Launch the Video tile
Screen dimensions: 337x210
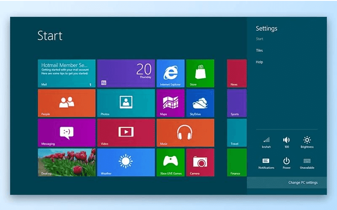[126, 133]
